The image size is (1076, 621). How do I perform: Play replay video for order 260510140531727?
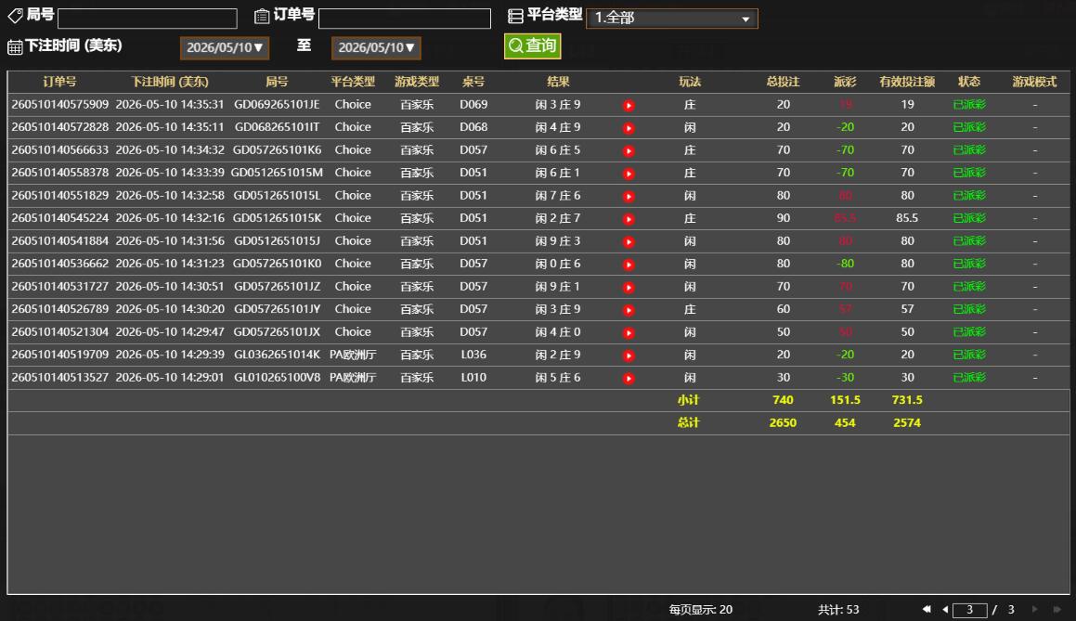629,287
